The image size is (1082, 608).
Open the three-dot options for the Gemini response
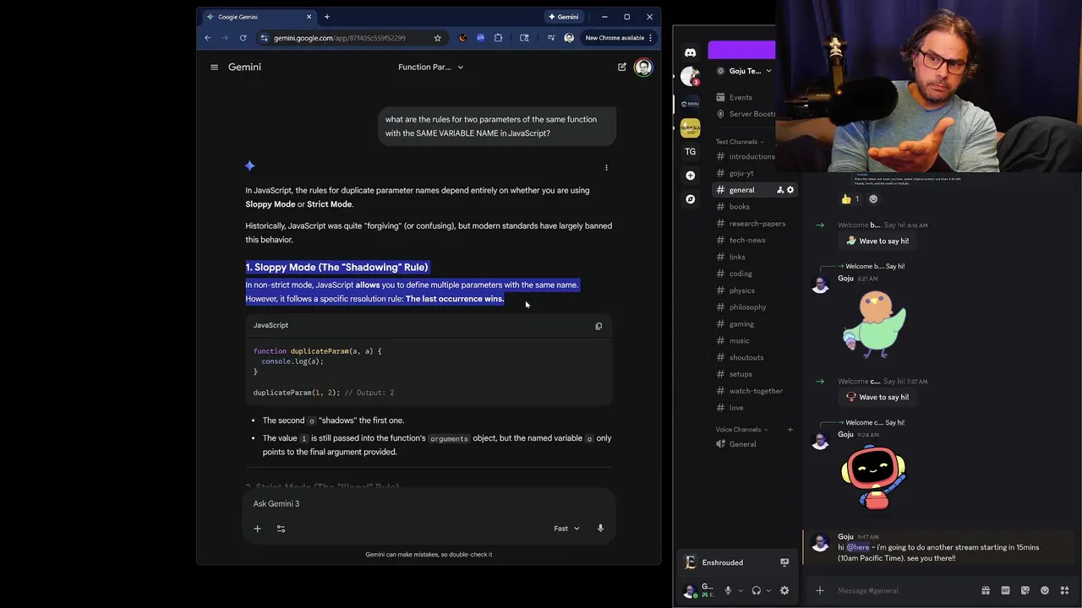606,167
